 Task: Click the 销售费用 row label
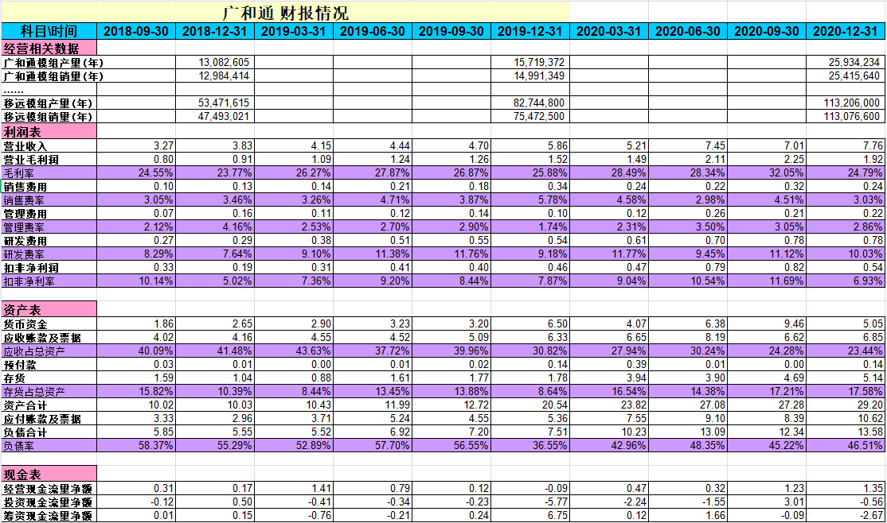(49, 186)
